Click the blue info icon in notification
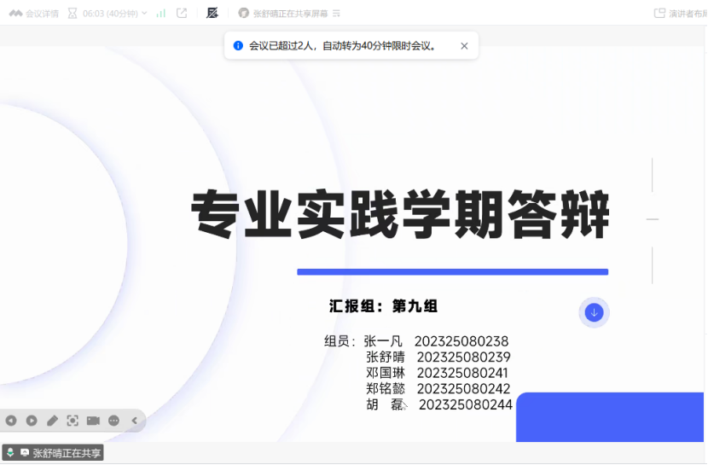 [x=238, y=46]
